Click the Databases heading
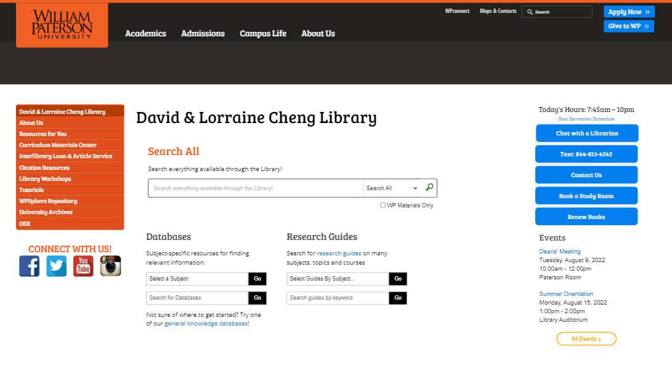 pyautogui.click(x=168, y=237)
